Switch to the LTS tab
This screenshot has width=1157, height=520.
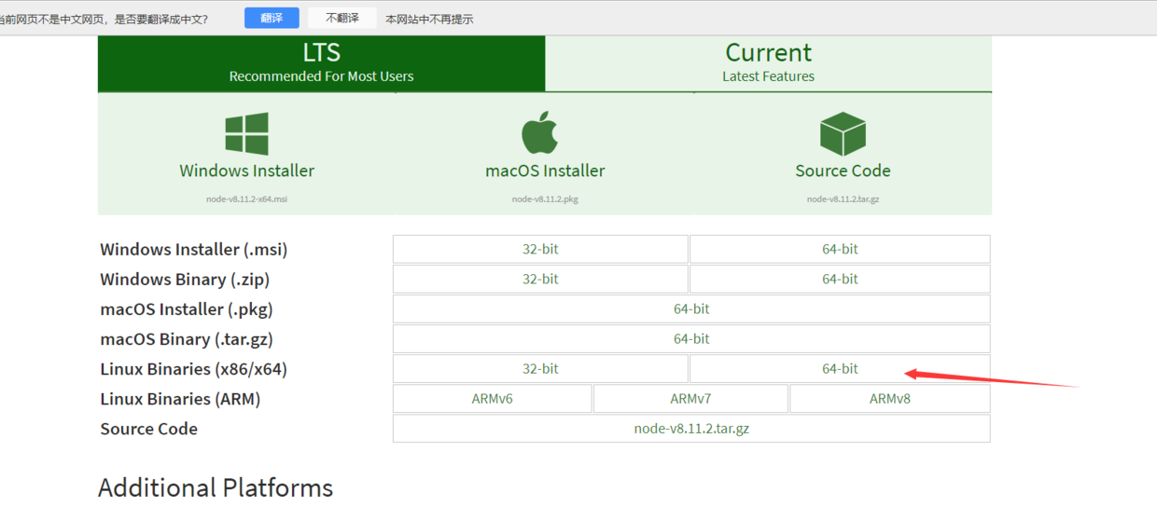[322, 63]
